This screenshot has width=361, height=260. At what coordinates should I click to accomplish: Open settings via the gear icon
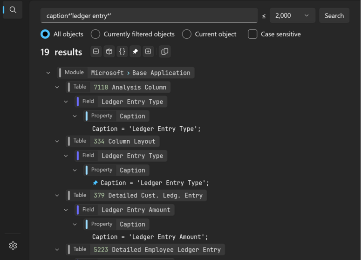(13, 246)
